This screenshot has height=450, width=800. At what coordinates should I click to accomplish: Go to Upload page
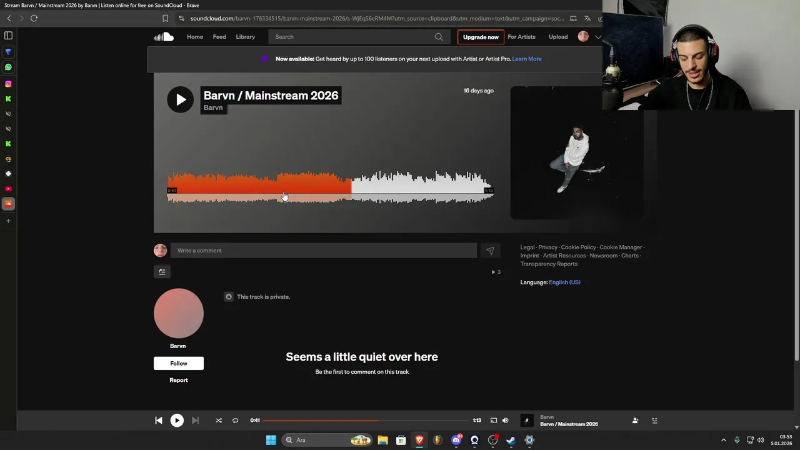click(x=558, y=37)
